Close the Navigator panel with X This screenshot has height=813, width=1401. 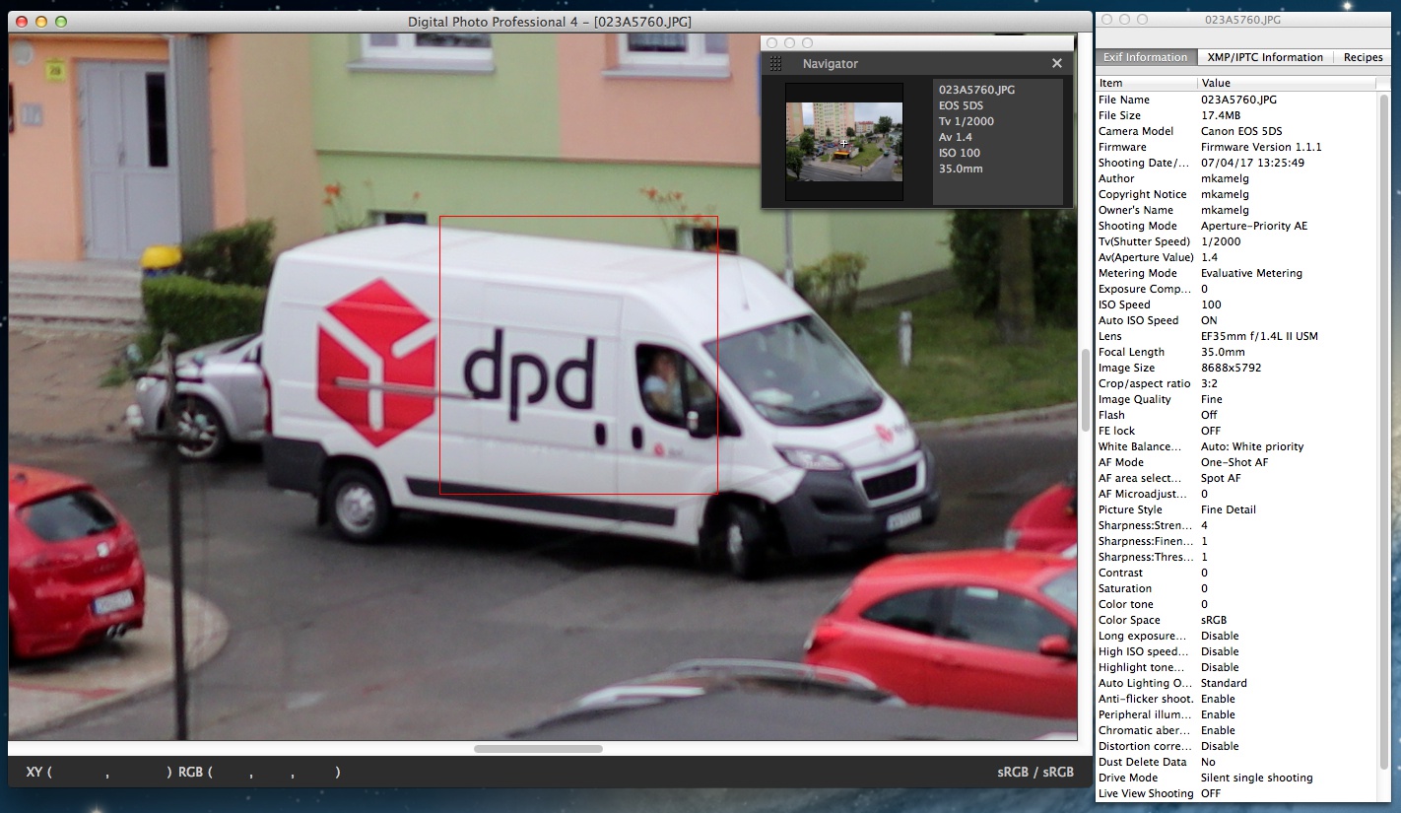1057,63
